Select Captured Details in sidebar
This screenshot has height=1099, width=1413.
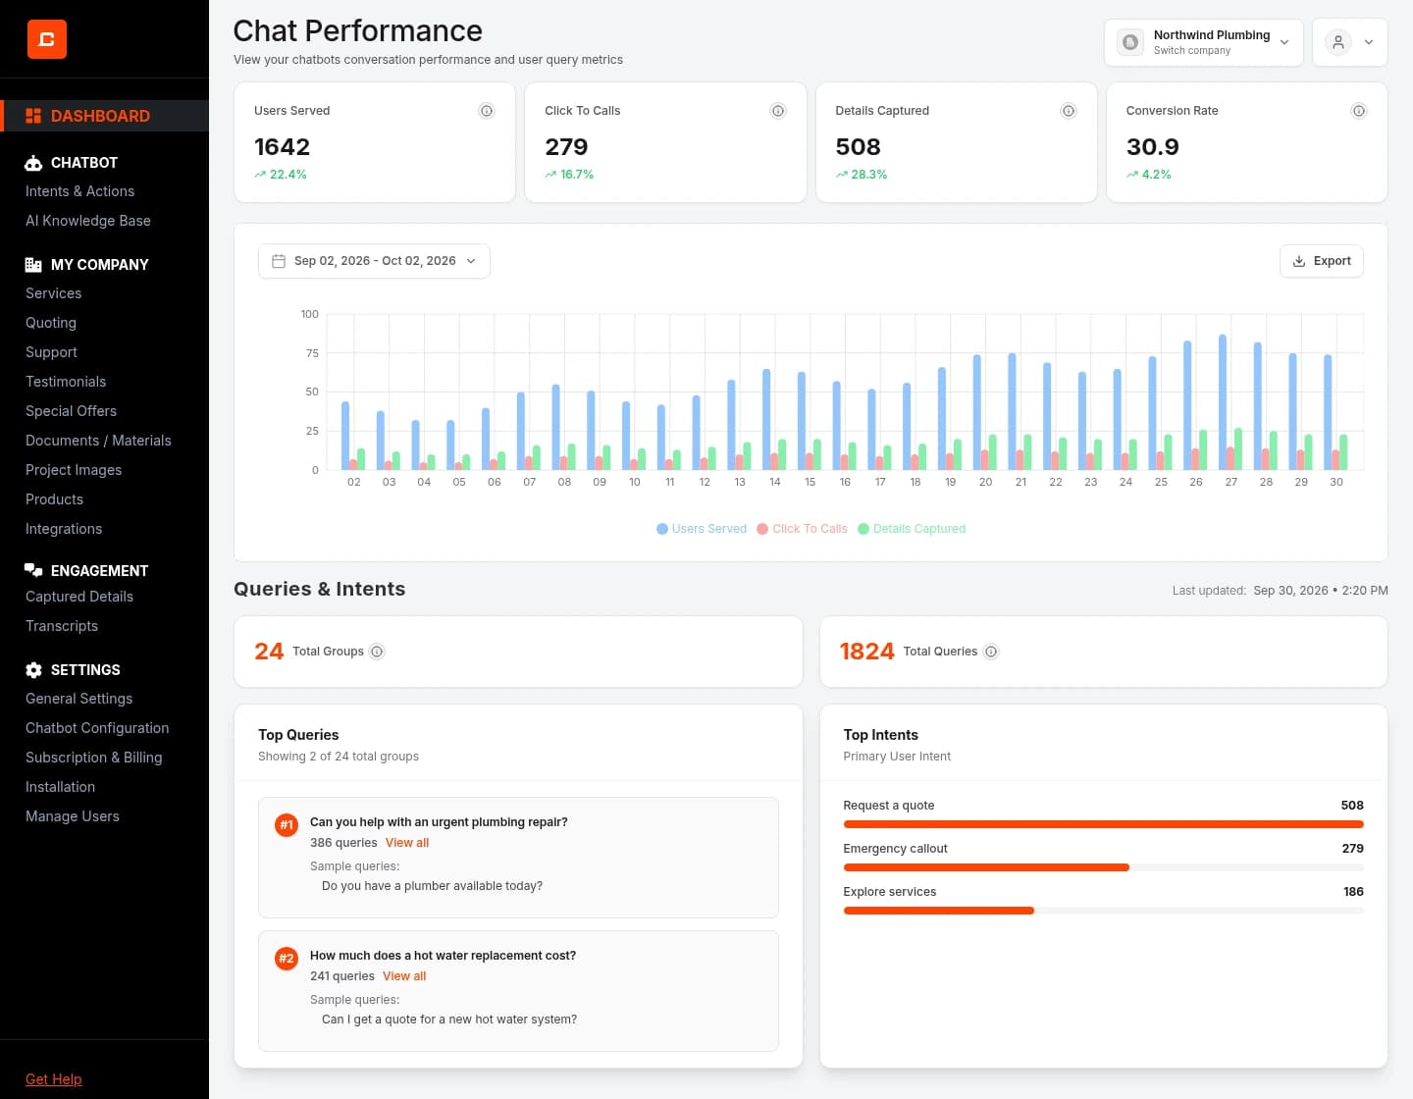pyautogui.click(x=79, y=597)
